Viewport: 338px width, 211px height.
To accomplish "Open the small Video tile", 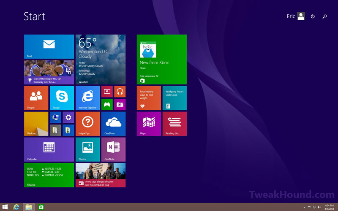I will tap(107, 92).
